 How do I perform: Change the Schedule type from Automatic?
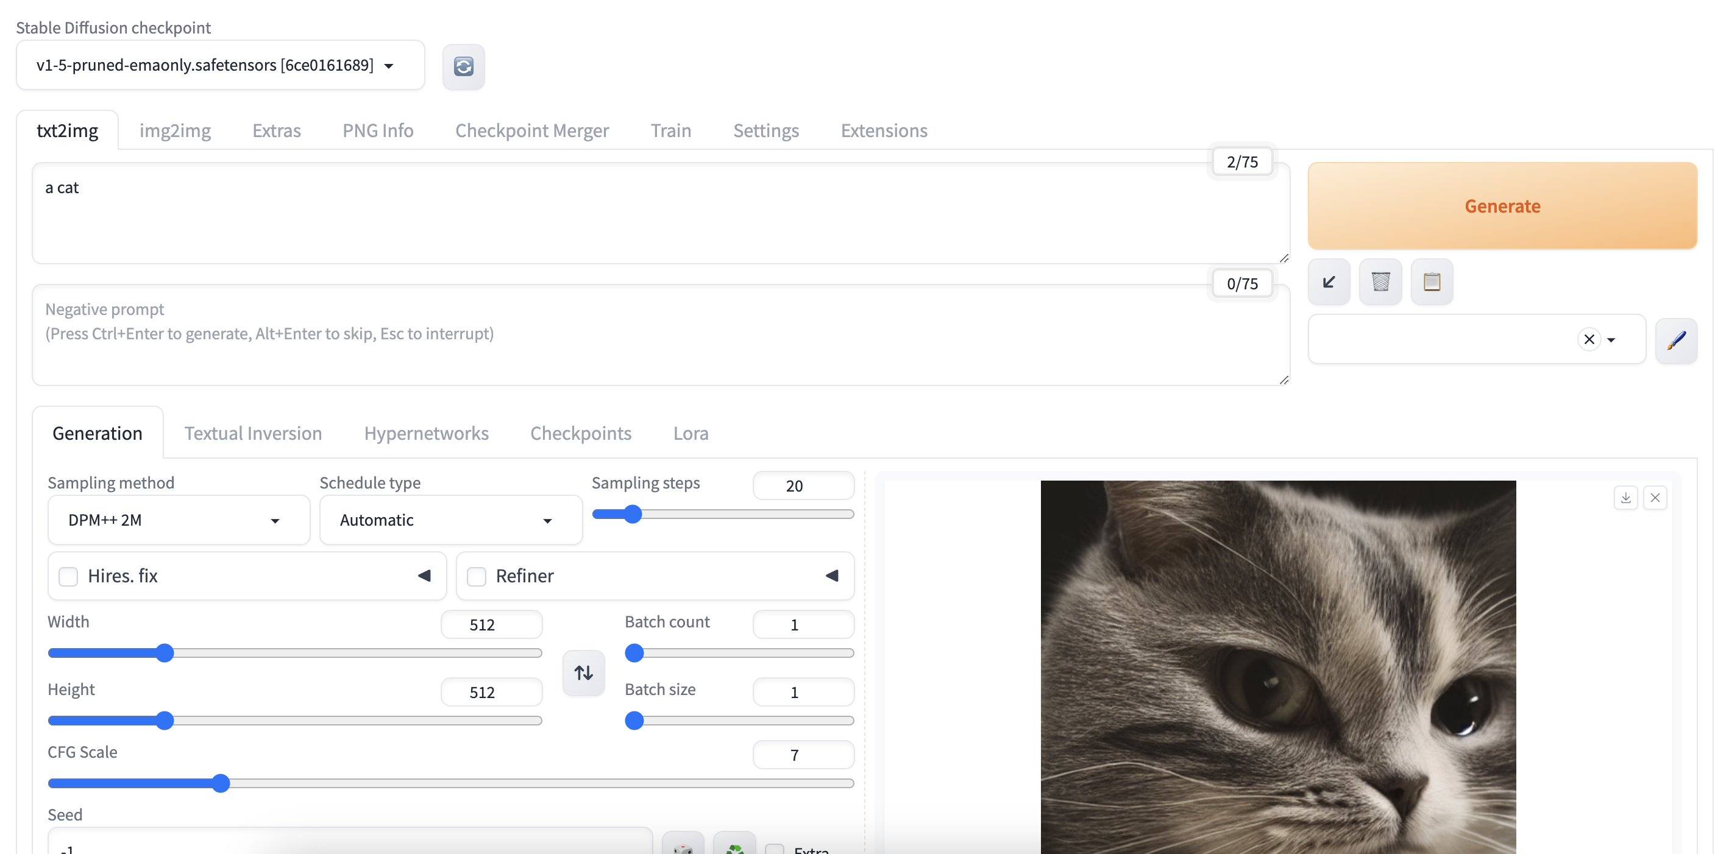pos(451,520)
